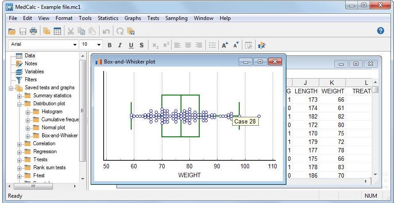
Task: Toggle Superscript formatting
Action: click(166, 45)
